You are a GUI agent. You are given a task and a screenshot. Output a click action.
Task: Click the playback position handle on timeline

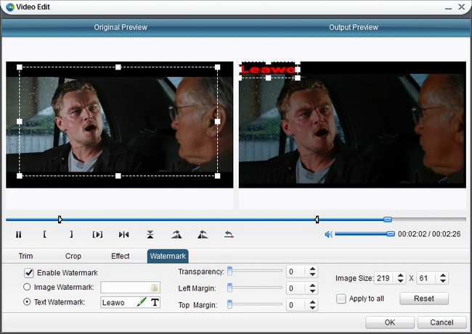(x=388, y=220)
